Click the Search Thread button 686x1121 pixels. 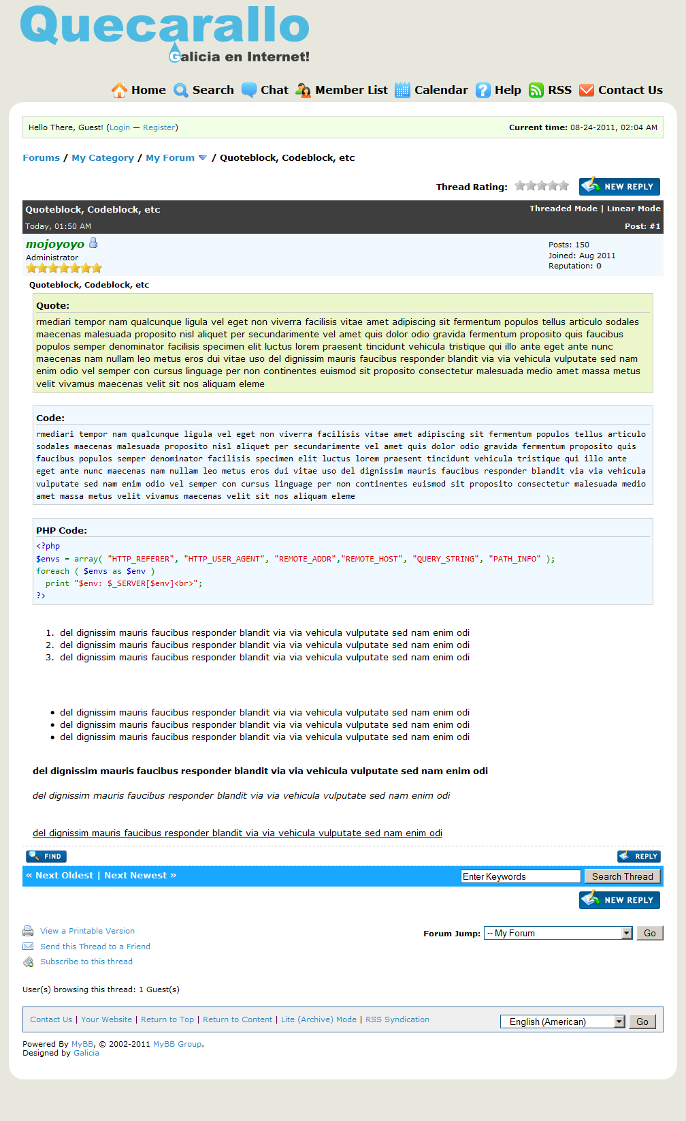(622, 876)
